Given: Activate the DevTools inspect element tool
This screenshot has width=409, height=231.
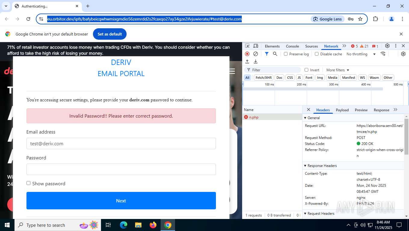Looking at the screenshot, I should (247, 46).
